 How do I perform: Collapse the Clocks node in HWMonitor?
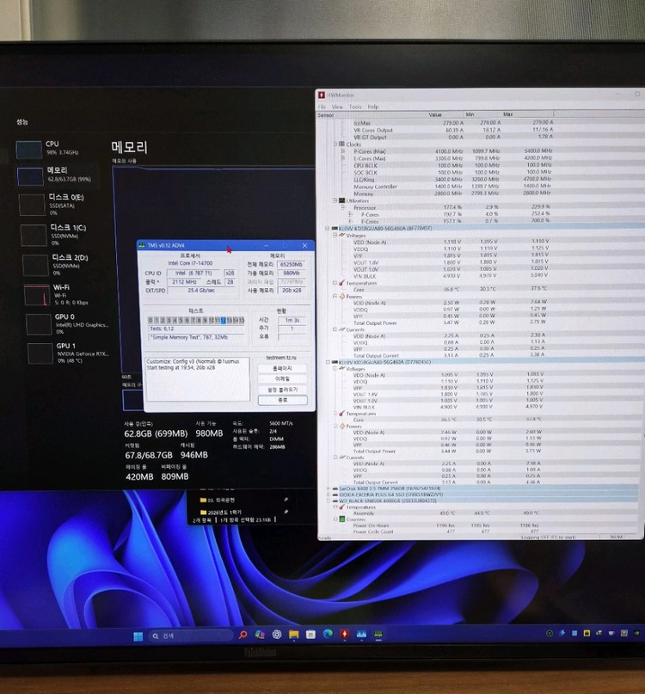pos(335,144)
